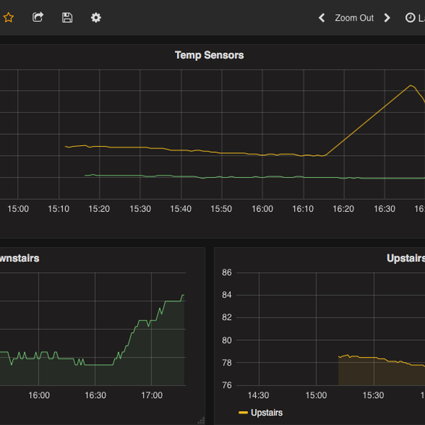Image resolution: width=425 pixels, height=425 pixels.
Task: Open dashboard settings gear
Action: click(x=96, y=18)
